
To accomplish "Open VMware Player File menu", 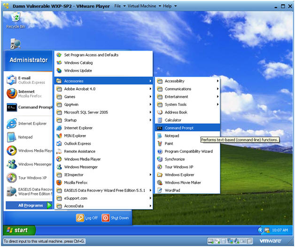I will [x=120, y=6].
